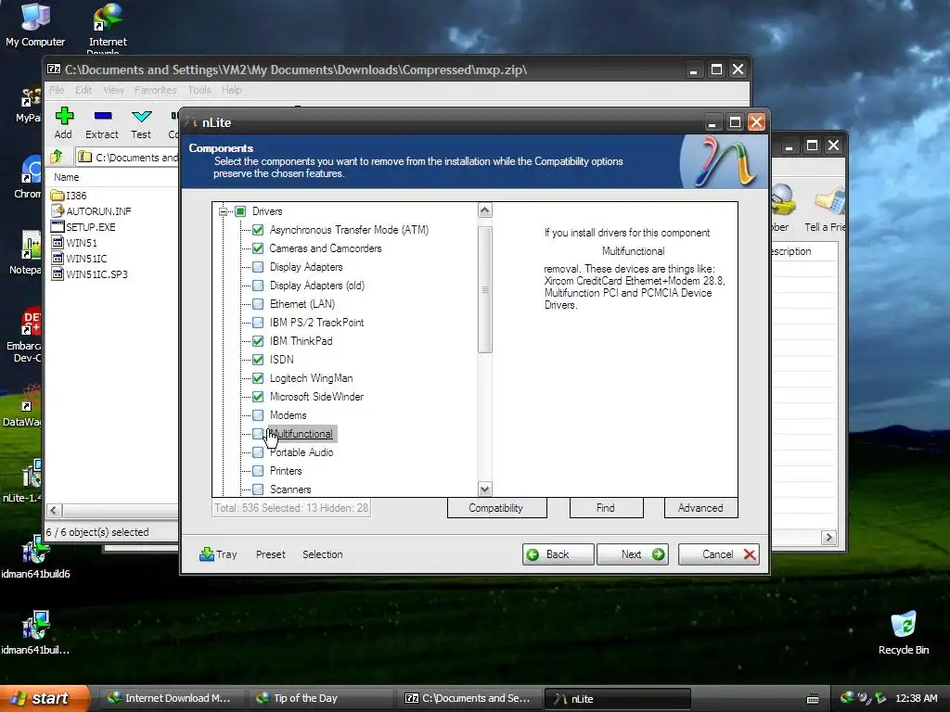Check the Display Adapters checkbox
950x712 pixels.
pyautogui.click(x=258, y=267)
